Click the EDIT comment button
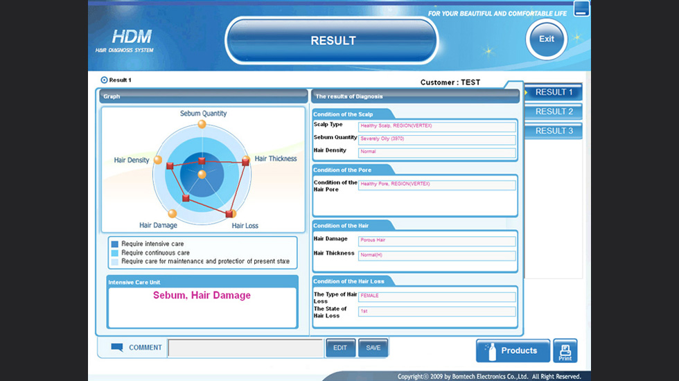Image resolution: width=679 pixels, height=381 pixels. [x=340, y=348]
